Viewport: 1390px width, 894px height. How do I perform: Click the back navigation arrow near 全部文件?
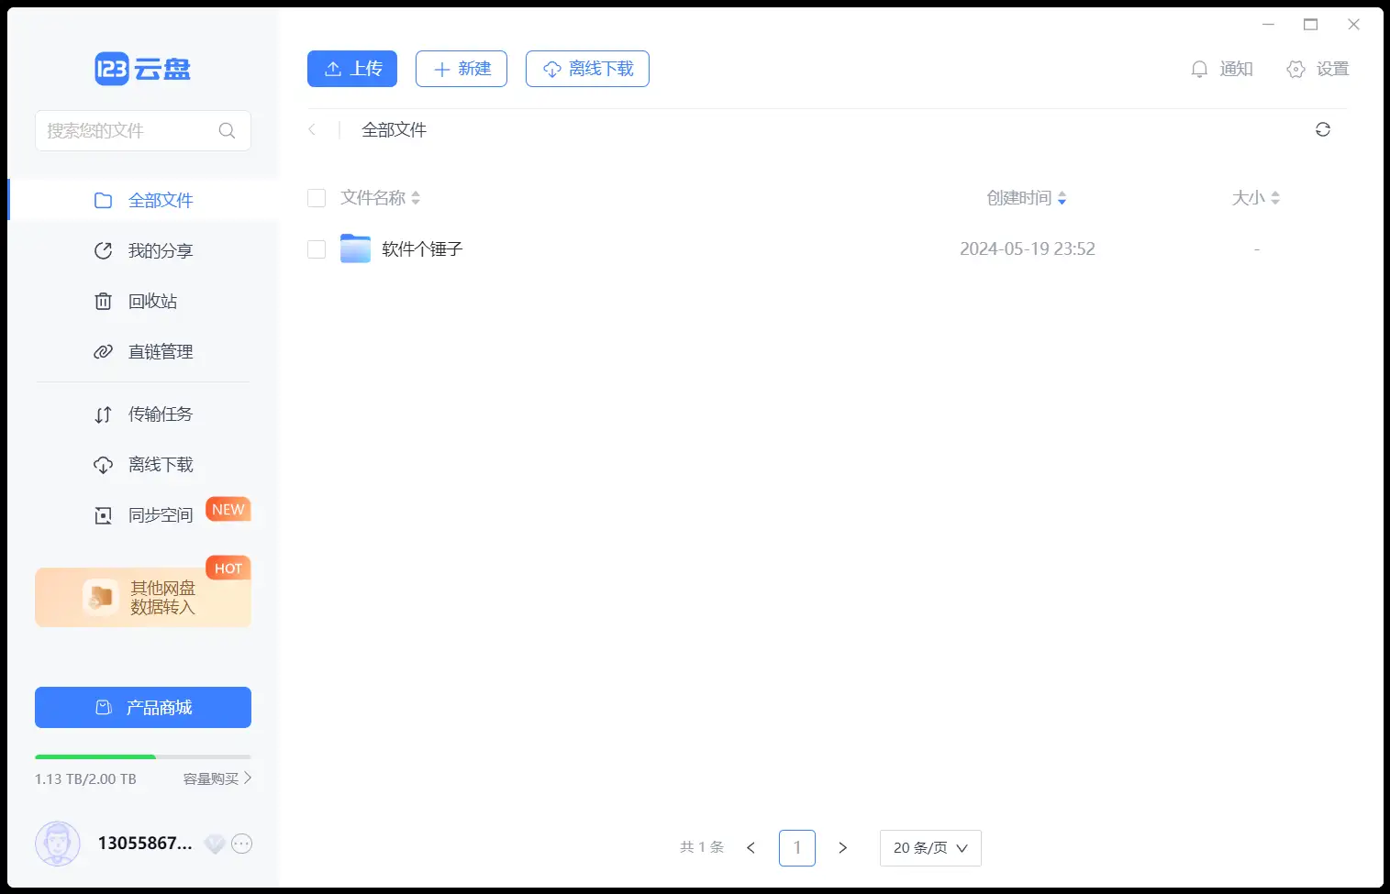(312, 129)
